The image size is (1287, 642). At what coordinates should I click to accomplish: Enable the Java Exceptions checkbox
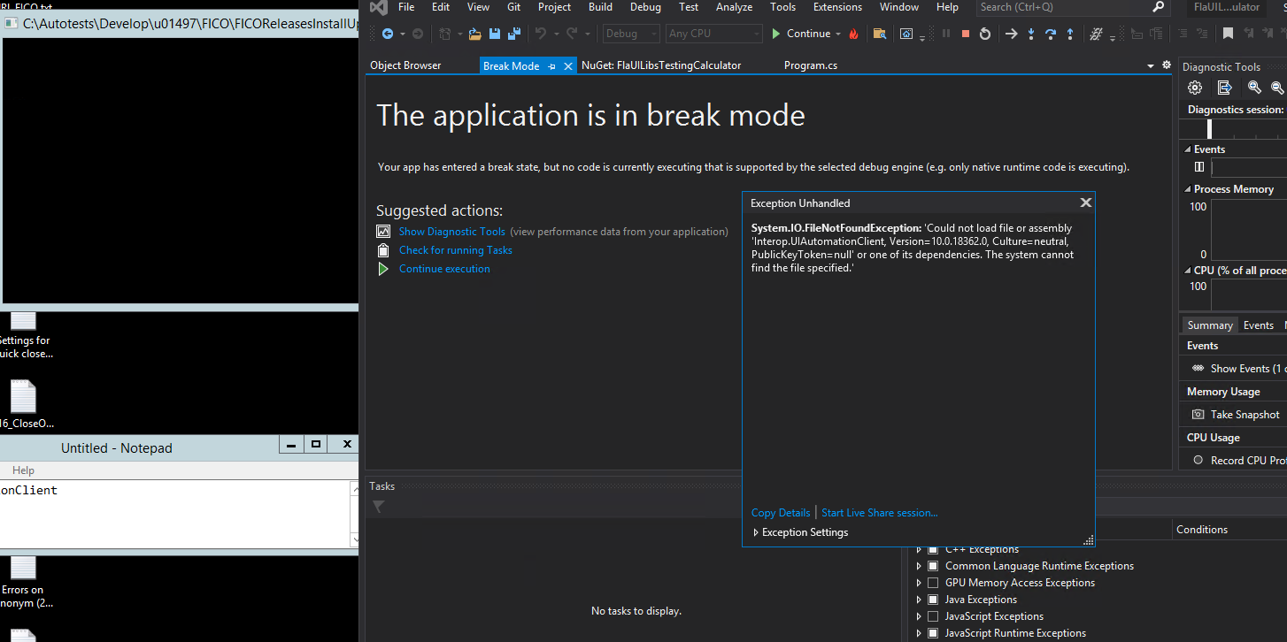coord(932,599)
